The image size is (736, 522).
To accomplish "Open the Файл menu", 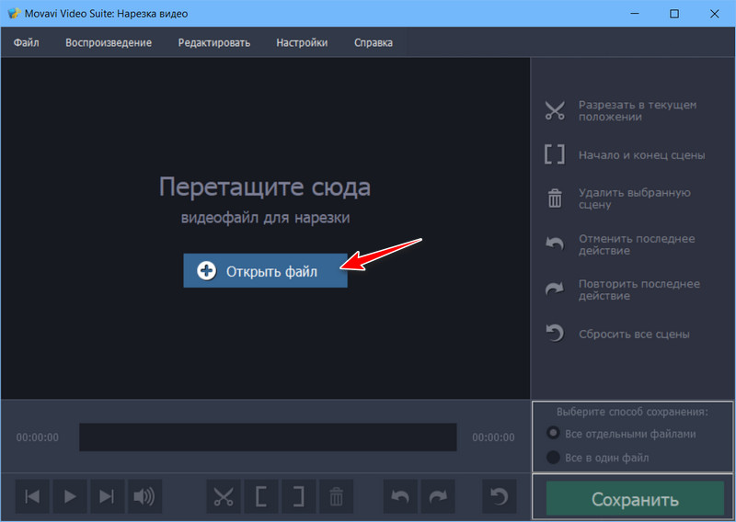I will coord(27,42).
